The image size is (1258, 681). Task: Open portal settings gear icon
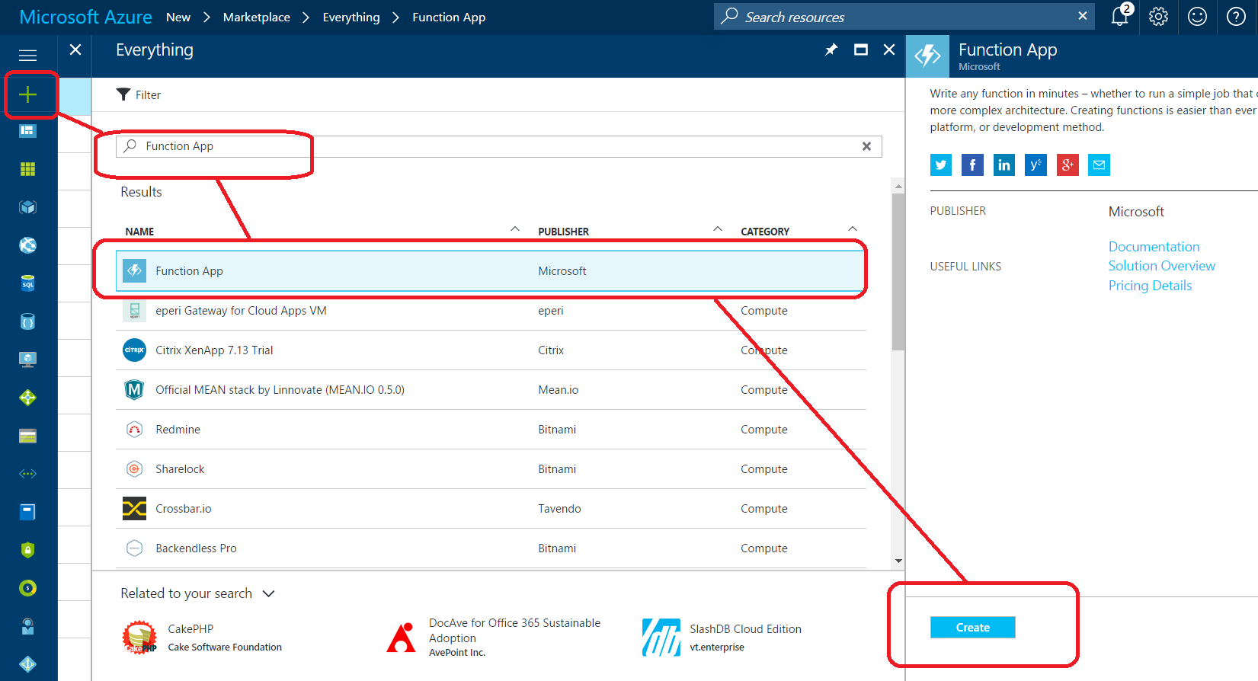[x=1158, y=17]
